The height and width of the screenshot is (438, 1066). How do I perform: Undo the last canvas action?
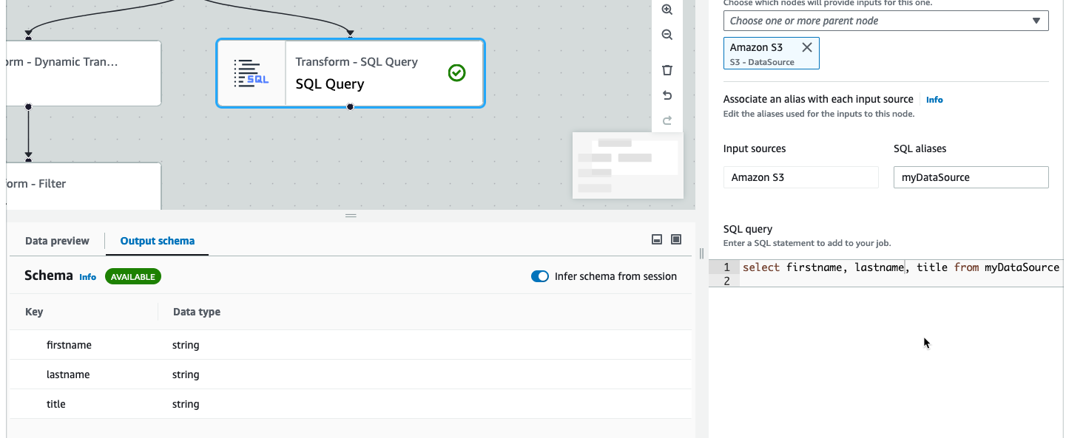[x=667, y=95]
